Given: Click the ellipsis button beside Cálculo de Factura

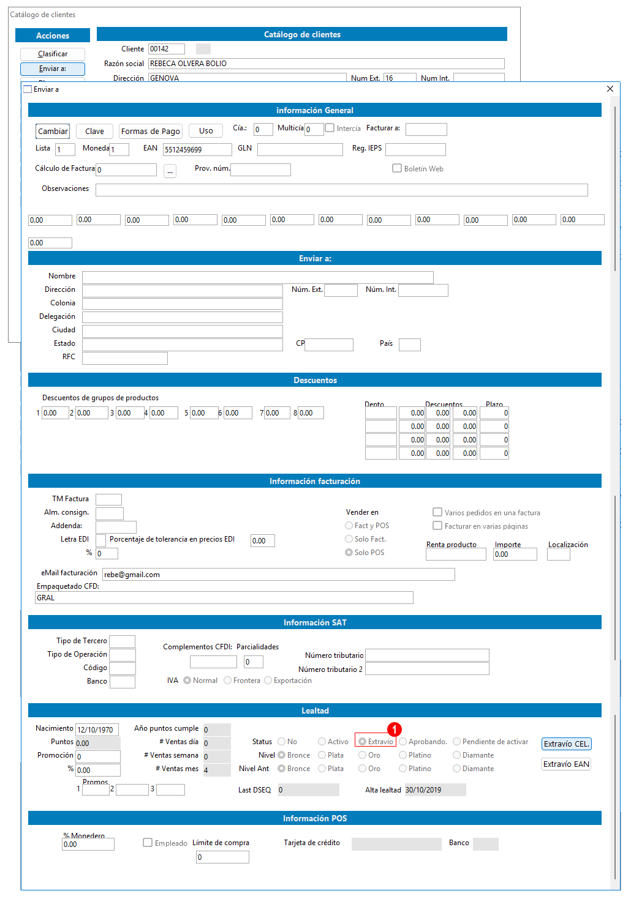Looking at the screenshot, I should (x=170, y=171).
